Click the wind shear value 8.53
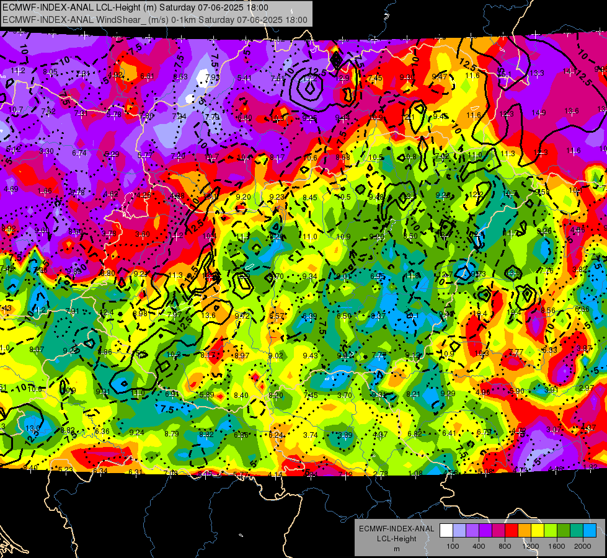 click(180, 77)
